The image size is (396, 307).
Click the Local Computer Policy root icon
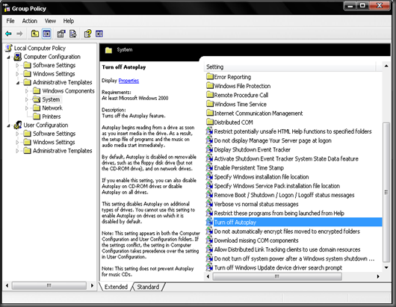coord(9,48)
